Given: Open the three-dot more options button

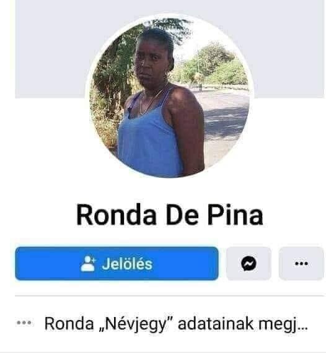Looking at the screenshot, I should [x=301, y=263].
